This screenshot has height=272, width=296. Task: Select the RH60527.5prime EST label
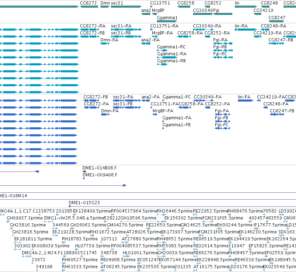[x=80, y=259]
